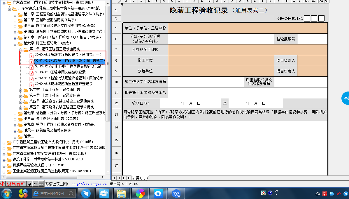Open Windows Explorer from the taskbar
Viewport: 349px width, 199px height.
point(121,193)
